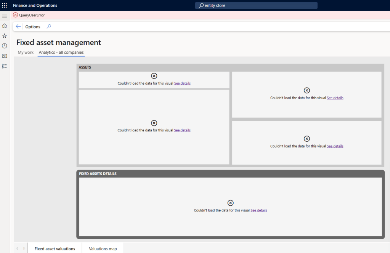Open See details in Fixed Assets Details visual
390x253 pixels.
click(258, 210)
